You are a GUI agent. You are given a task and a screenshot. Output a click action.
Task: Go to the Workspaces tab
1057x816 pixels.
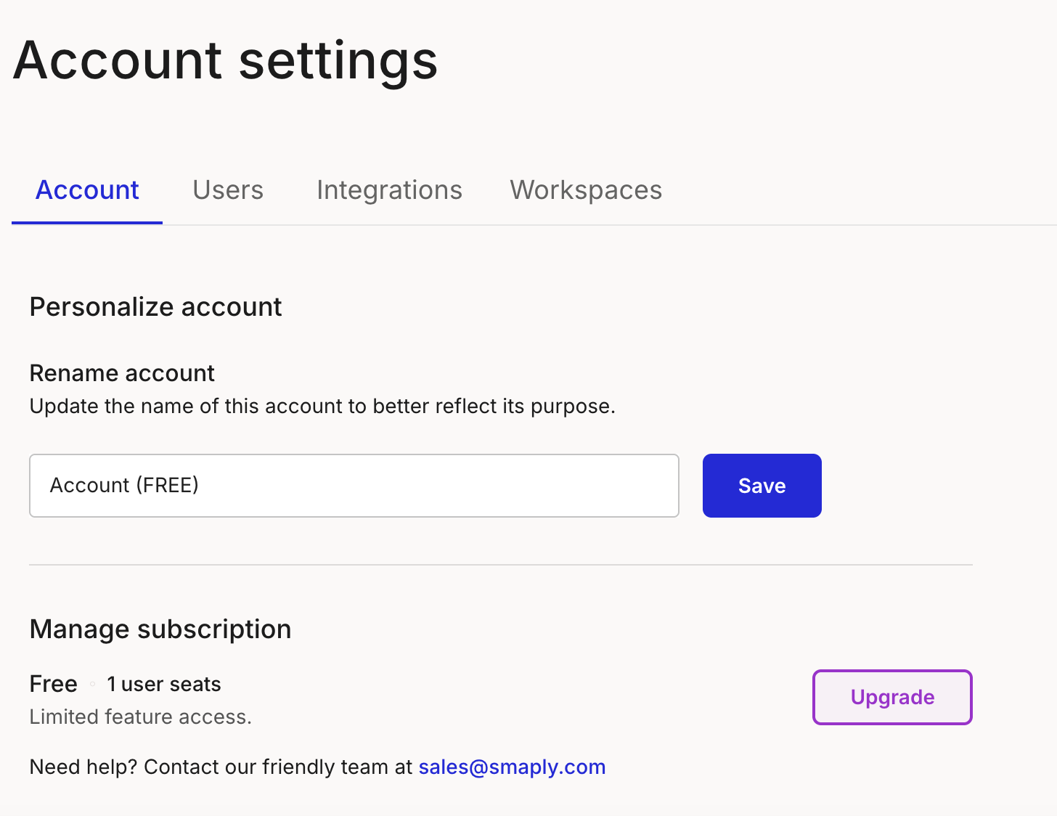coord(586,190)
